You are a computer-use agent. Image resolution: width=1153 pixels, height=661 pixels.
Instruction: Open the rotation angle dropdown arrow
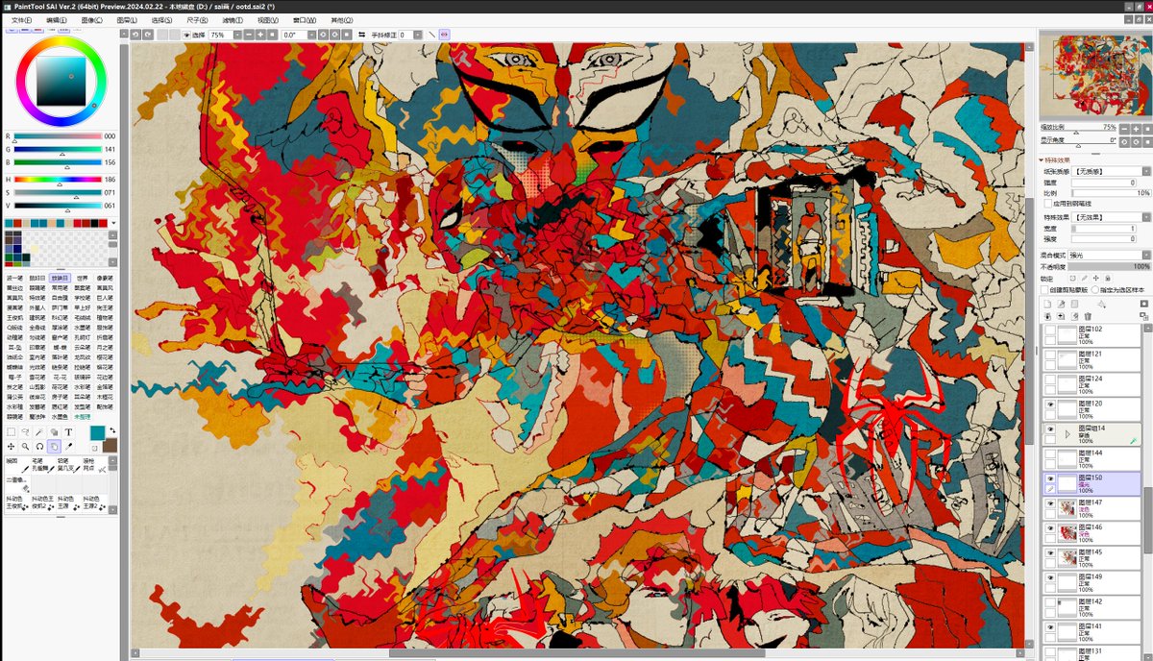[311, 35]
